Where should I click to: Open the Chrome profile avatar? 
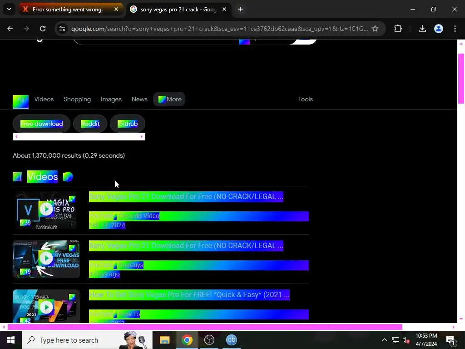coord(439,29)
